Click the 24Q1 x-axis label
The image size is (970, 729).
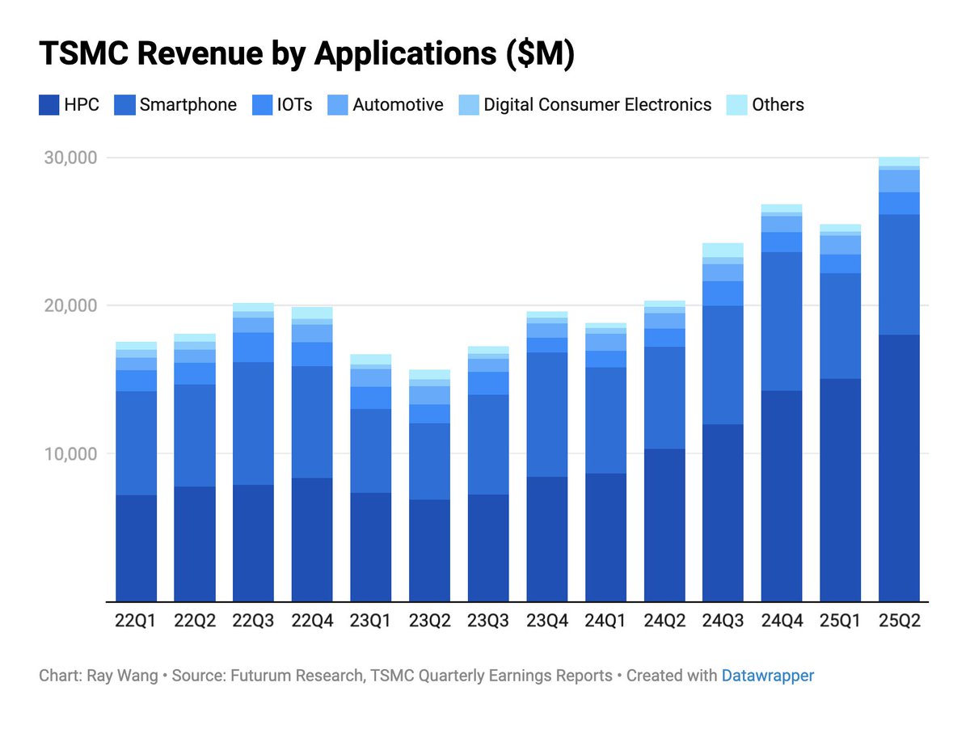pos(605,621)
